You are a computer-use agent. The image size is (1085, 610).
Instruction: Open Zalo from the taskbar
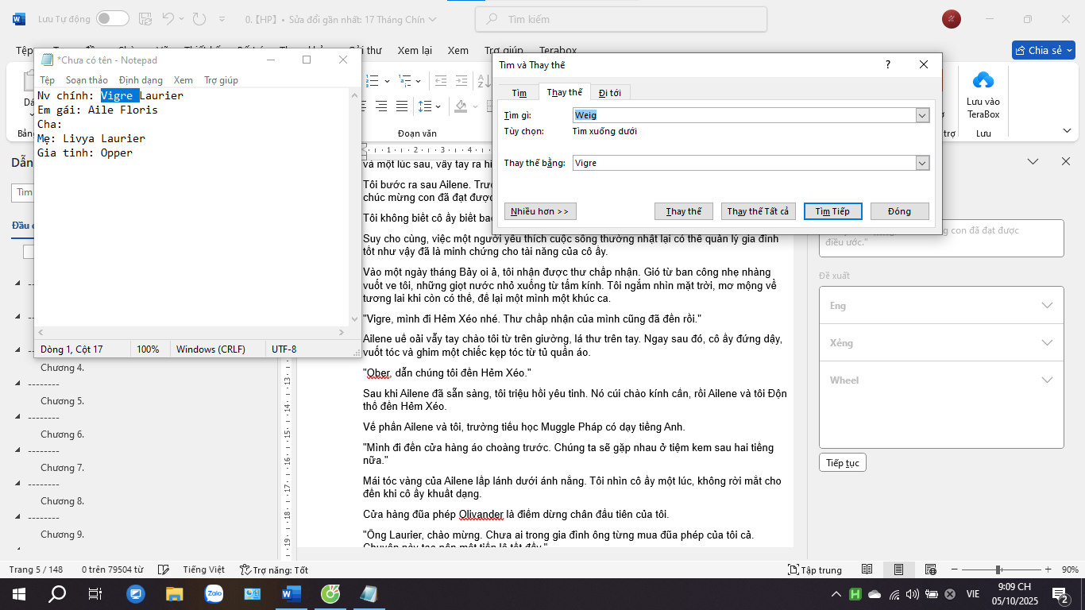214,593
